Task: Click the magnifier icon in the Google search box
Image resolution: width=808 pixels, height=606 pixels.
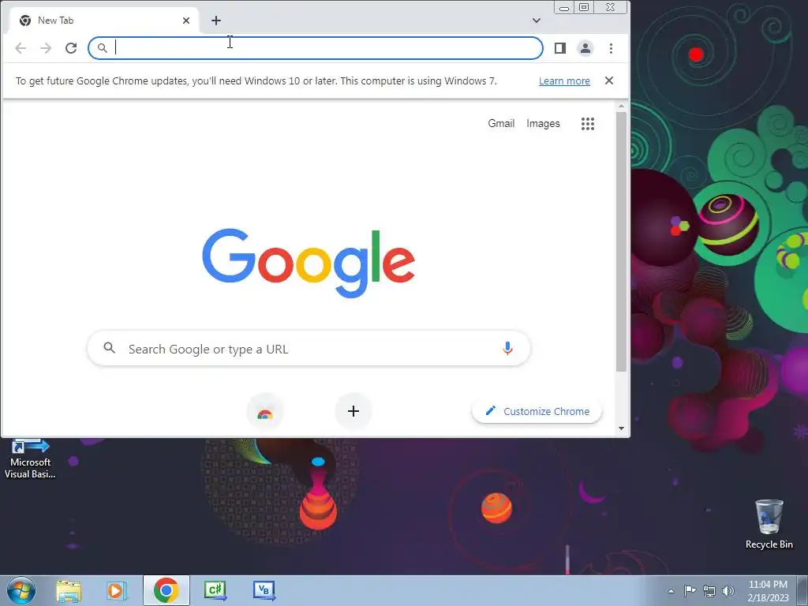Action: coord(109,348)
